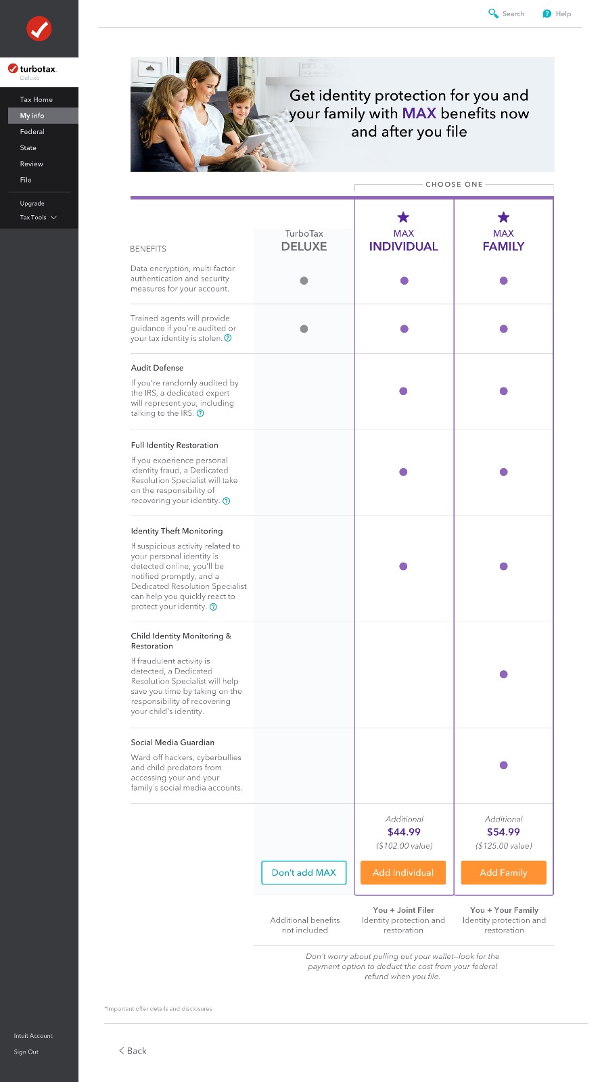This screenshot has height=1082, width=602.
Task: Click the orange Add Family button
Action: [x=503, y=872]
